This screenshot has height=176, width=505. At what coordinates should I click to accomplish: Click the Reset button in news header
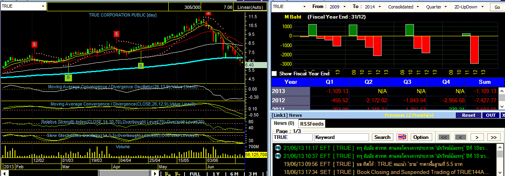(469, 115)
